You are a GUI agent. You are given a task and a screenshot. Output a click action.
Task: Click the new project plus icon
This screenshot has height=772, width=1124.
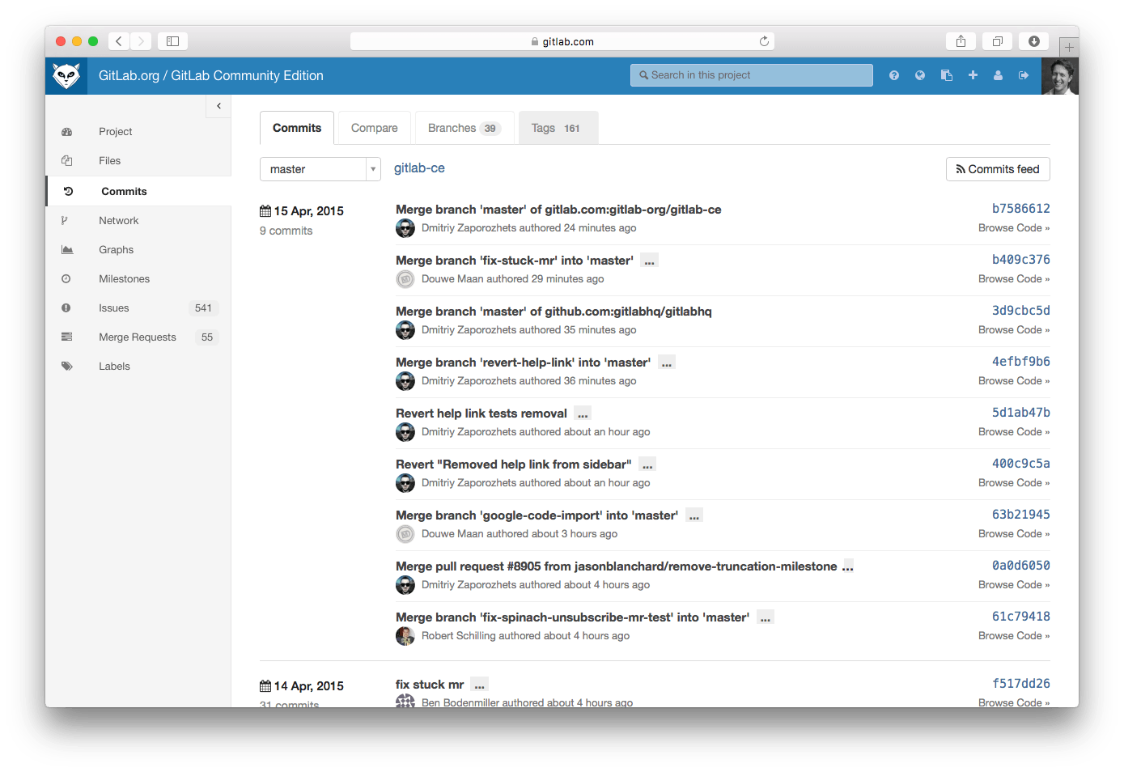tap(973, 75)
